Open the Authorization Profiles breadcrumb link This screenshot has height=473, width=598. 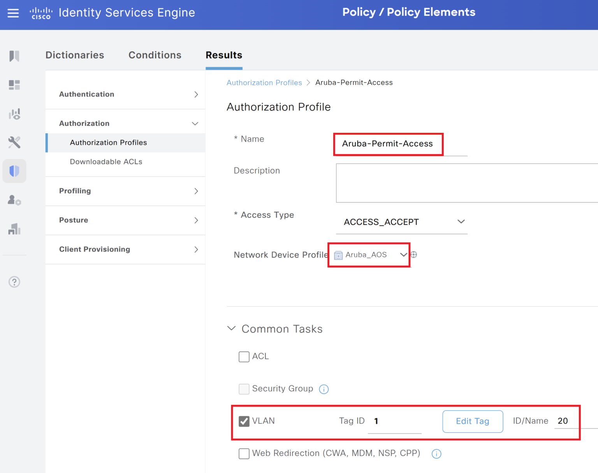[264, 82]
